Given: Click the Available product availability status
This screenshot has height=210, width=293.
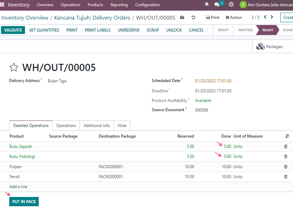Looking at the screenshot, I should pos(203,100).
